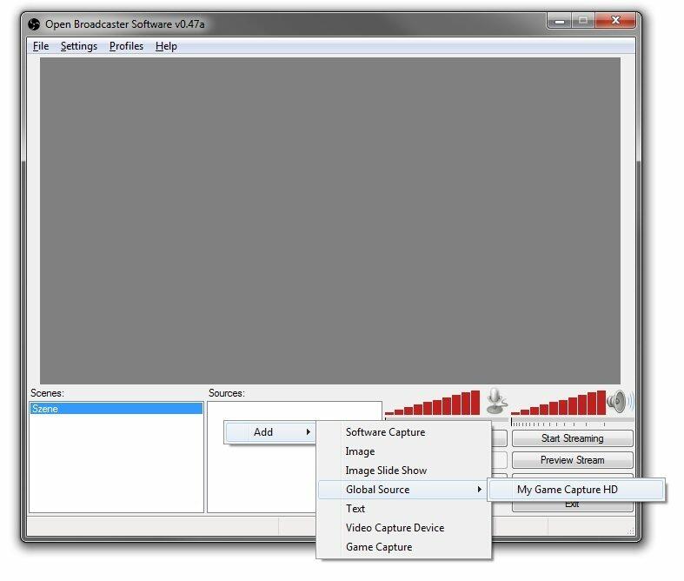Click the Start Streaming button
This screenshot has width=684, height=581.
click(x=573, y=438)
